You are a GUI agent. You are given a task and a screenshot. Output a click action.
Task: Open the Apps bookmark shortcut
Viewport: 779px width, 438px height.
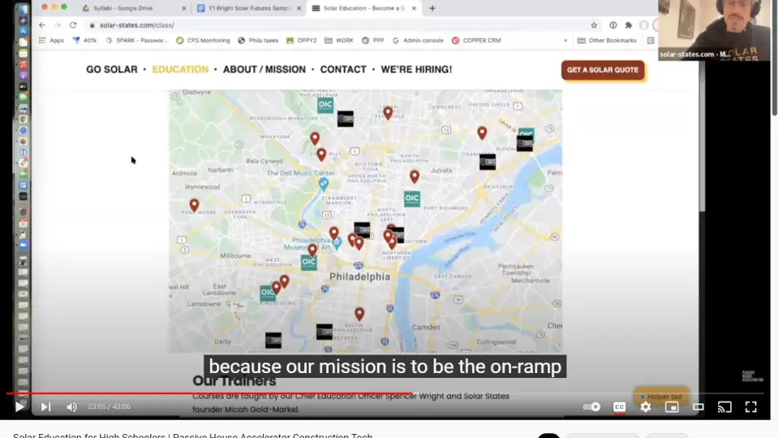pos(50,40)
